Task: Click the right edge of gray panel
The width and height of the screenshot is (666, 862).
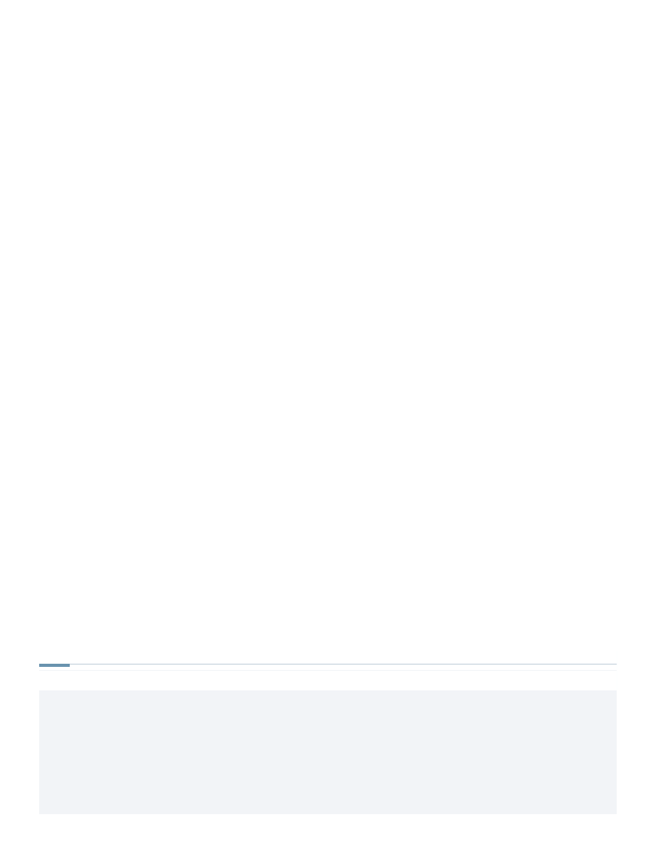Action: pos(616,752)
